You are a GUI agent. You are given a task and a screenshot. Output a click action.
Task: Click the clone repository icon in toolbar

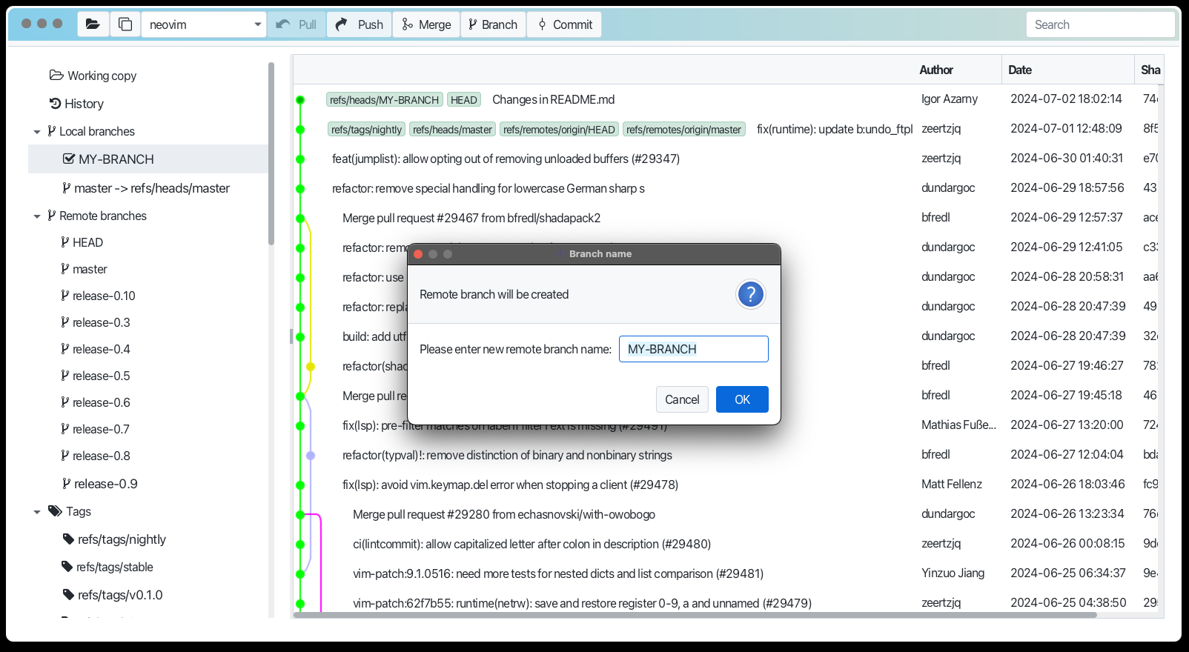125,24
